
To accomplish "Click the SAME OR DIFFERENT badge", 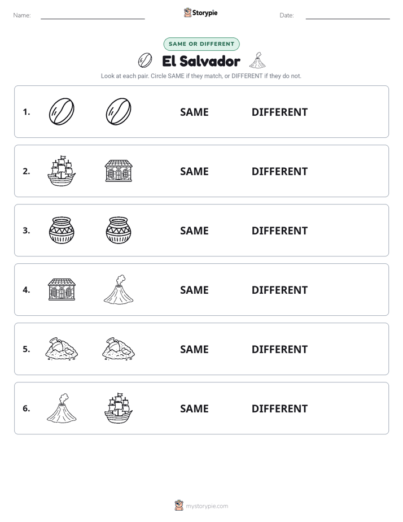I will 201,44.
